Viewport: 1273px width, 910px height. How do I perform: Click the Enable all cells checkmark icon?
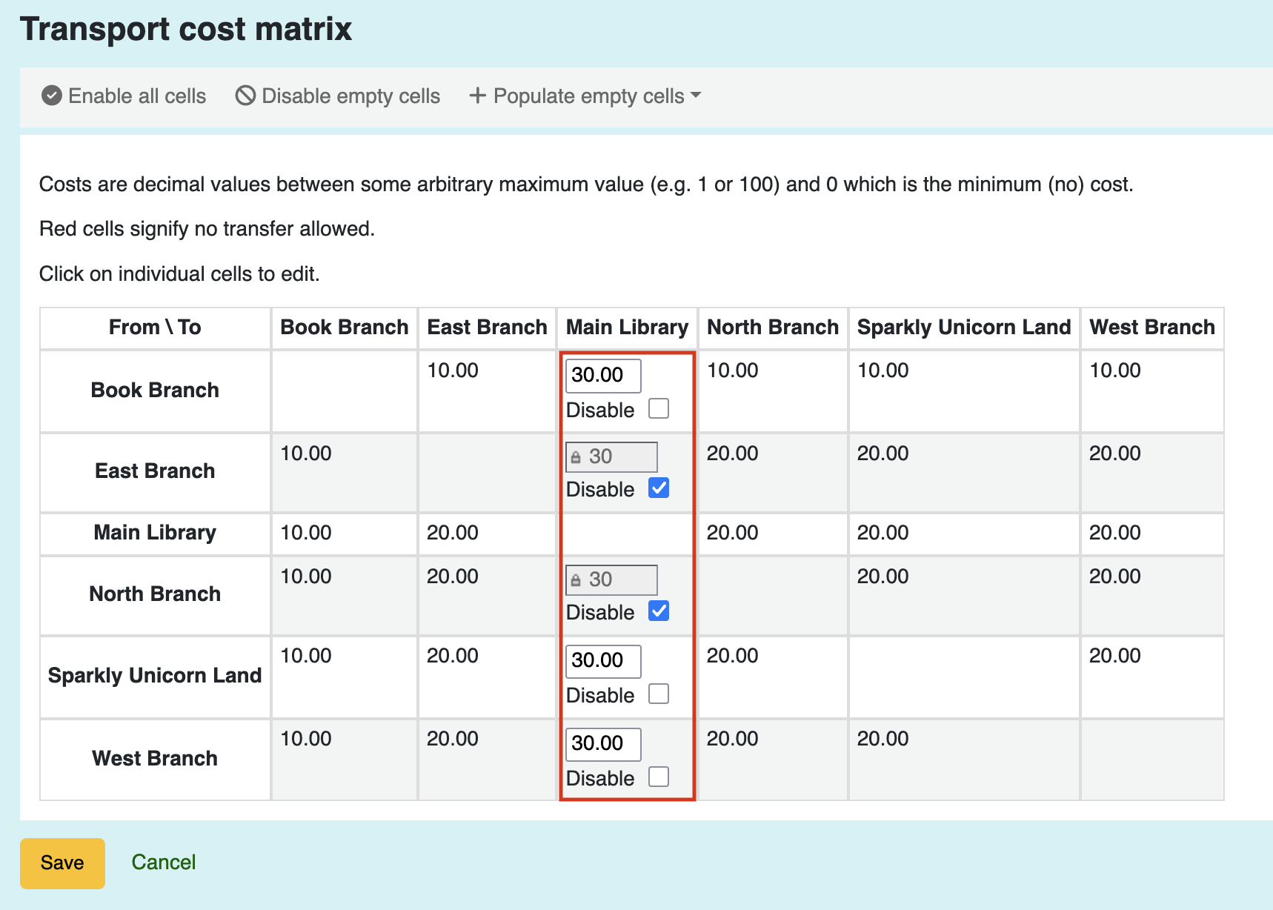pyautogui.click(x=51, y=96)
